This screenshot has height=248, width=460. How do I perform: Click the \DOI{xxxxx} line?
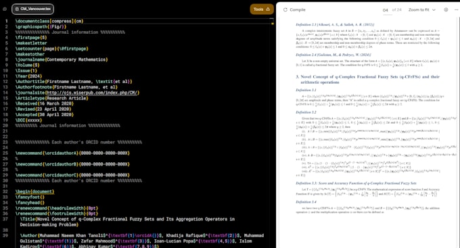tap(28, 120)
